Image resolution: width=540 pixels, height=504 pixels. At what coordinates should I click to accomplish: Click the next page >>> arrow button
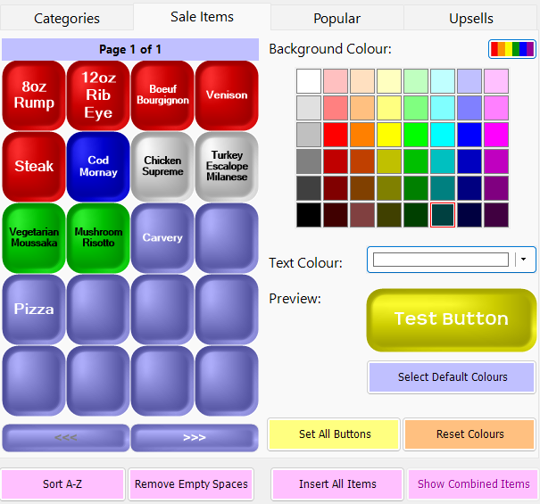(194, 438)
